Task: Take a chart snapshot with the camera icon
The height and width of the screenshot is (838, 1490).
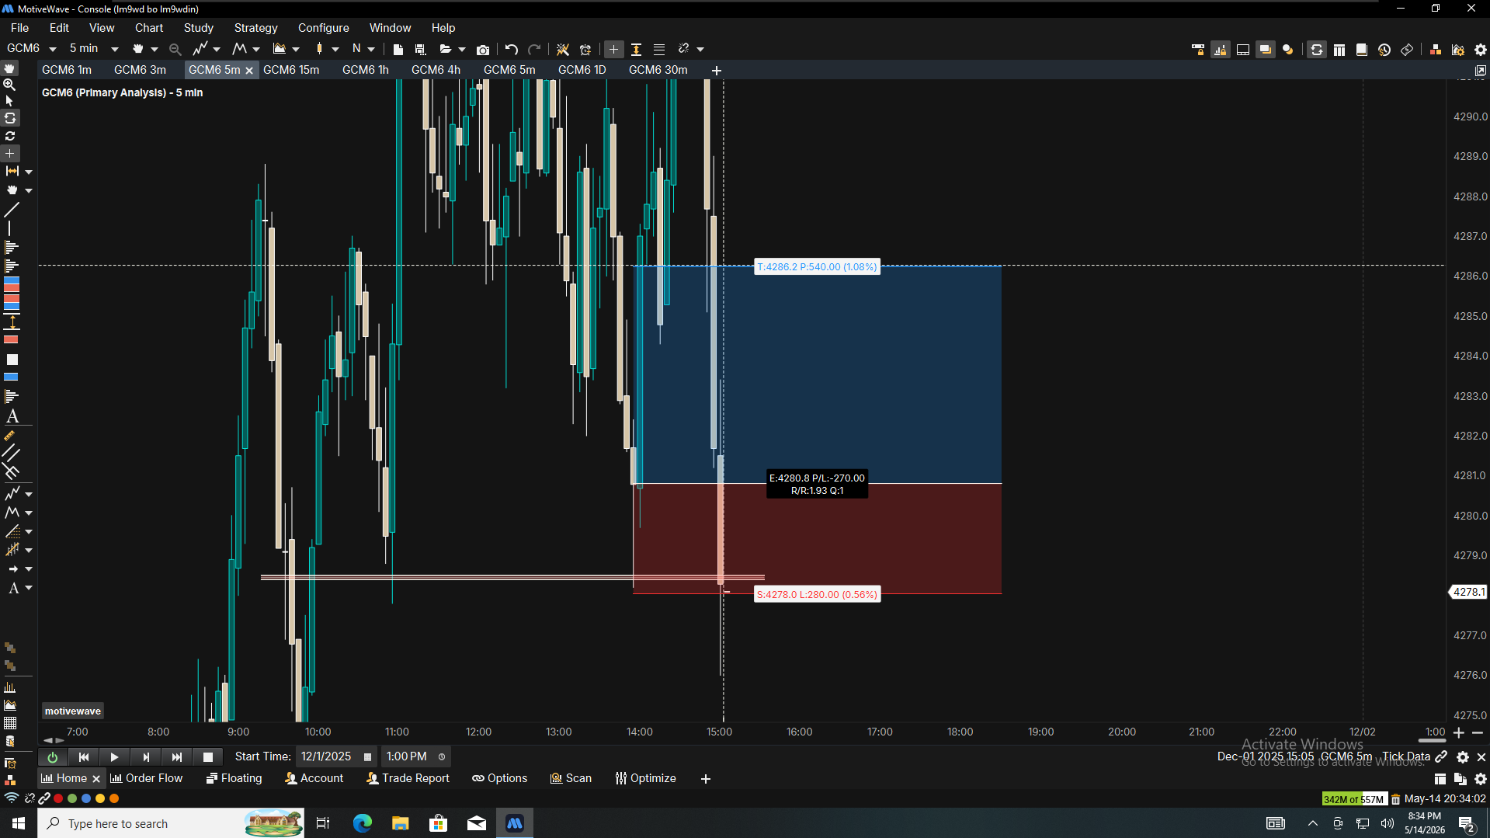Action: pos(483,50)
